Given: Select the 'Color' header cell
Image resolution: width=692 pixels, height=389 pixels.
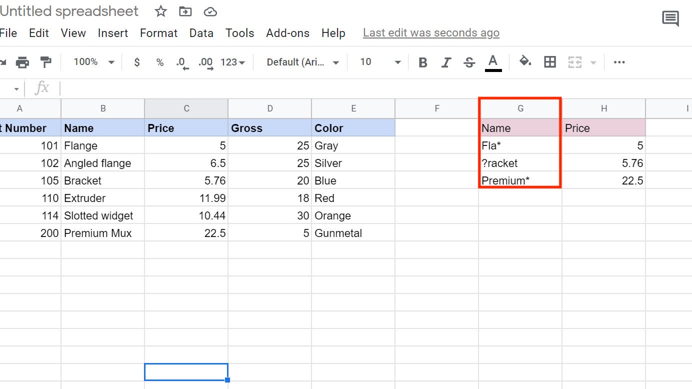Looking at the screenshot, I should (x=353, y=128).
